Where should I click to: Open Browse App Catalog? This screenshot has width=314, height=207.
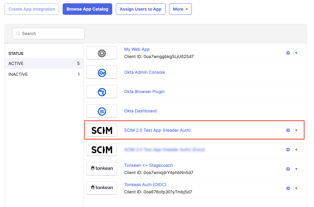(87, 9)
